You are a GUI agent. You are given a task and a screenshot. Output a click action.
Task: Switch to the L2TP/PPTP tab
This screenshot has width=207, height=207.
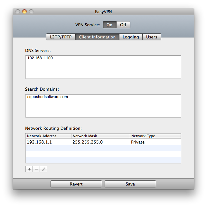[x=61, y=37]
